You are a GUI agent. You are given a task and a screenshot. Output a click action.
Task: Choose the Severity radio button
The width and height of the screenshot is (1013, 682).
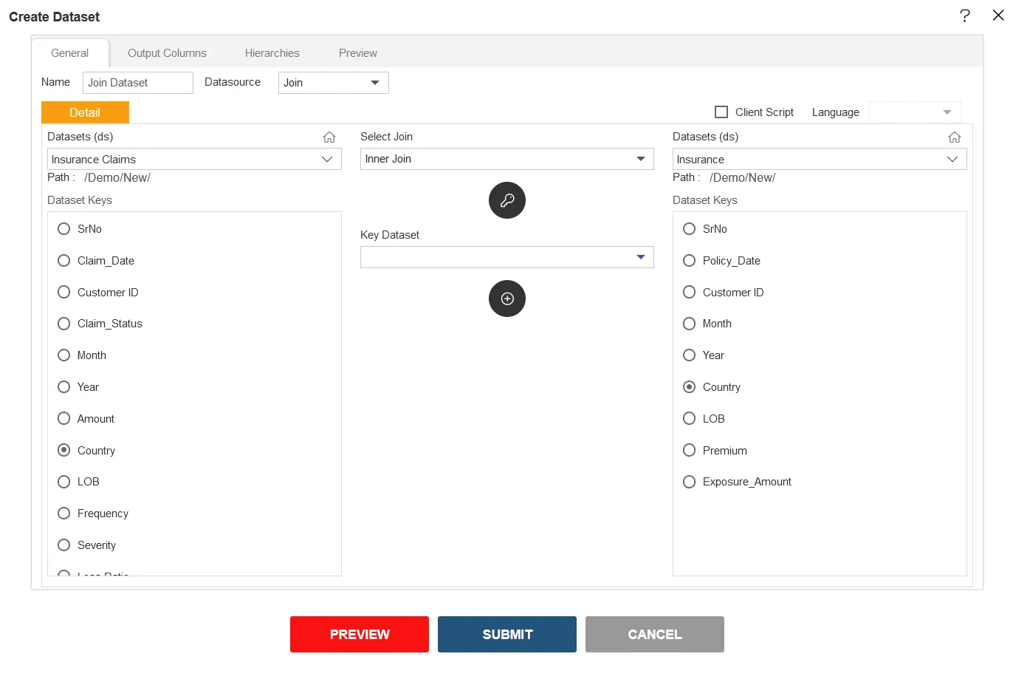click(64, 545)
